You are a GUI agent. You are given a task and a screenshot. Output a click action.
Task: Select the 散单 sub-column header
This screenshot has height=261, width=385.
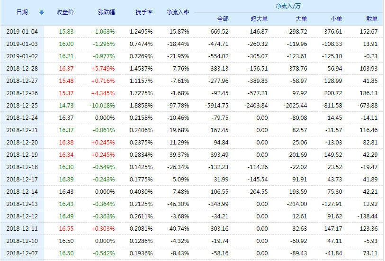point(372,19)
